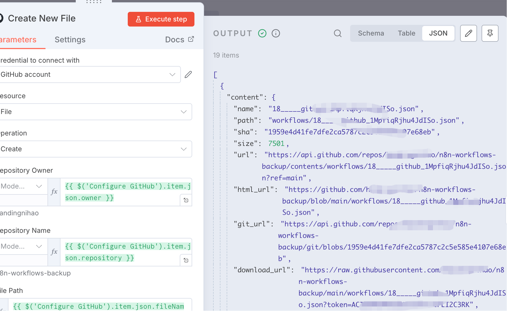Switch to the Settings tab
507x311 pixels.
[70, 40]
